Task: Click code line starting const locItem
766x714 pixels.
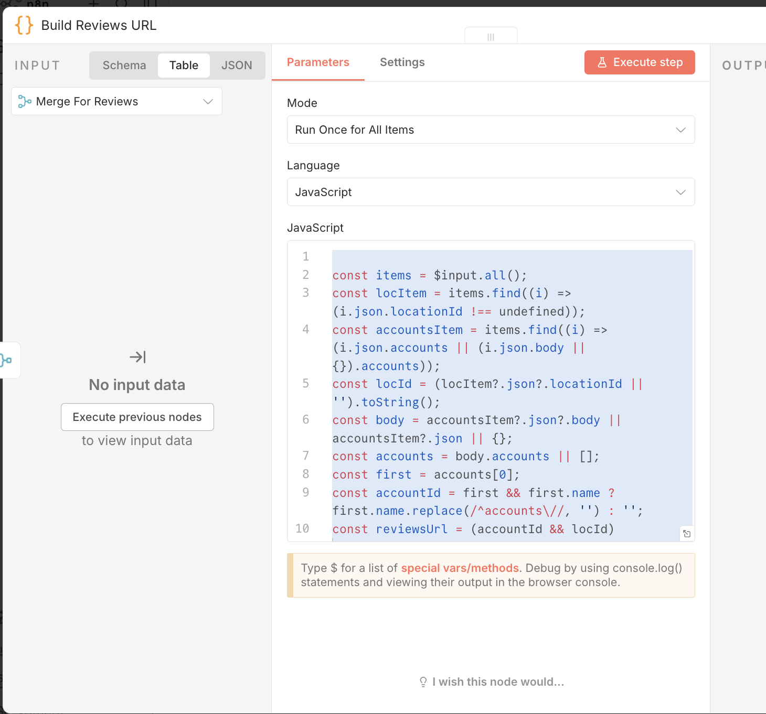Action: [x=459, y=302]
